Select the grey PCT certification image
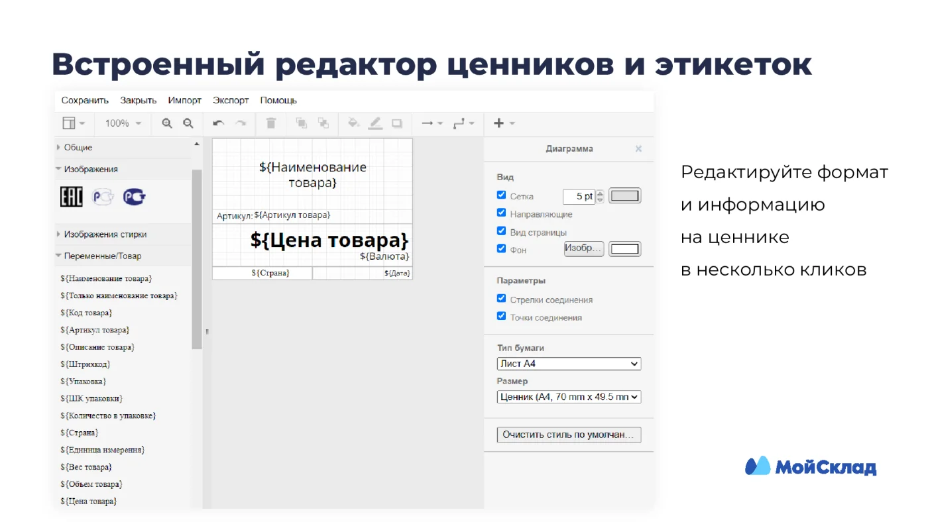 point(103,197)
